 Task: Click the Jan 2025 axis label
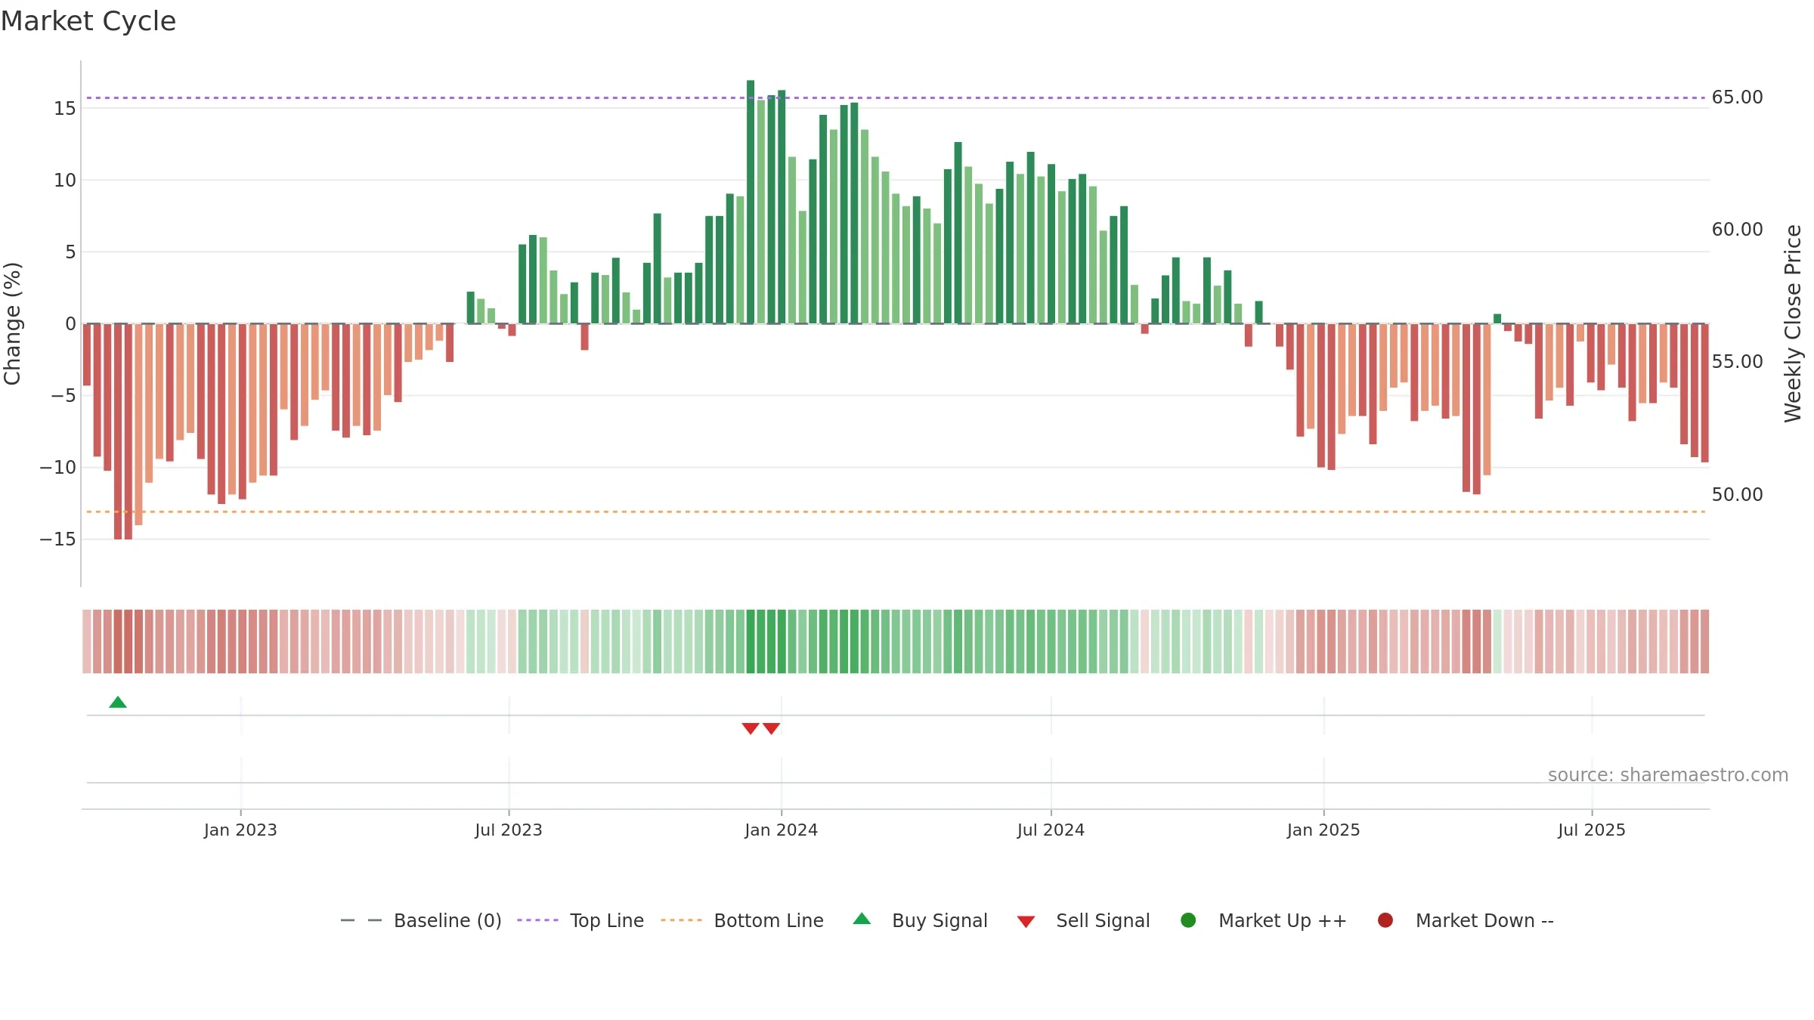(x=1323, y=830)
